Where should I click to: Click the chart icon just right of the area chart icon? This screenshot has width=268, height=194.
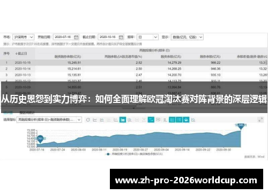coord(130,120)
